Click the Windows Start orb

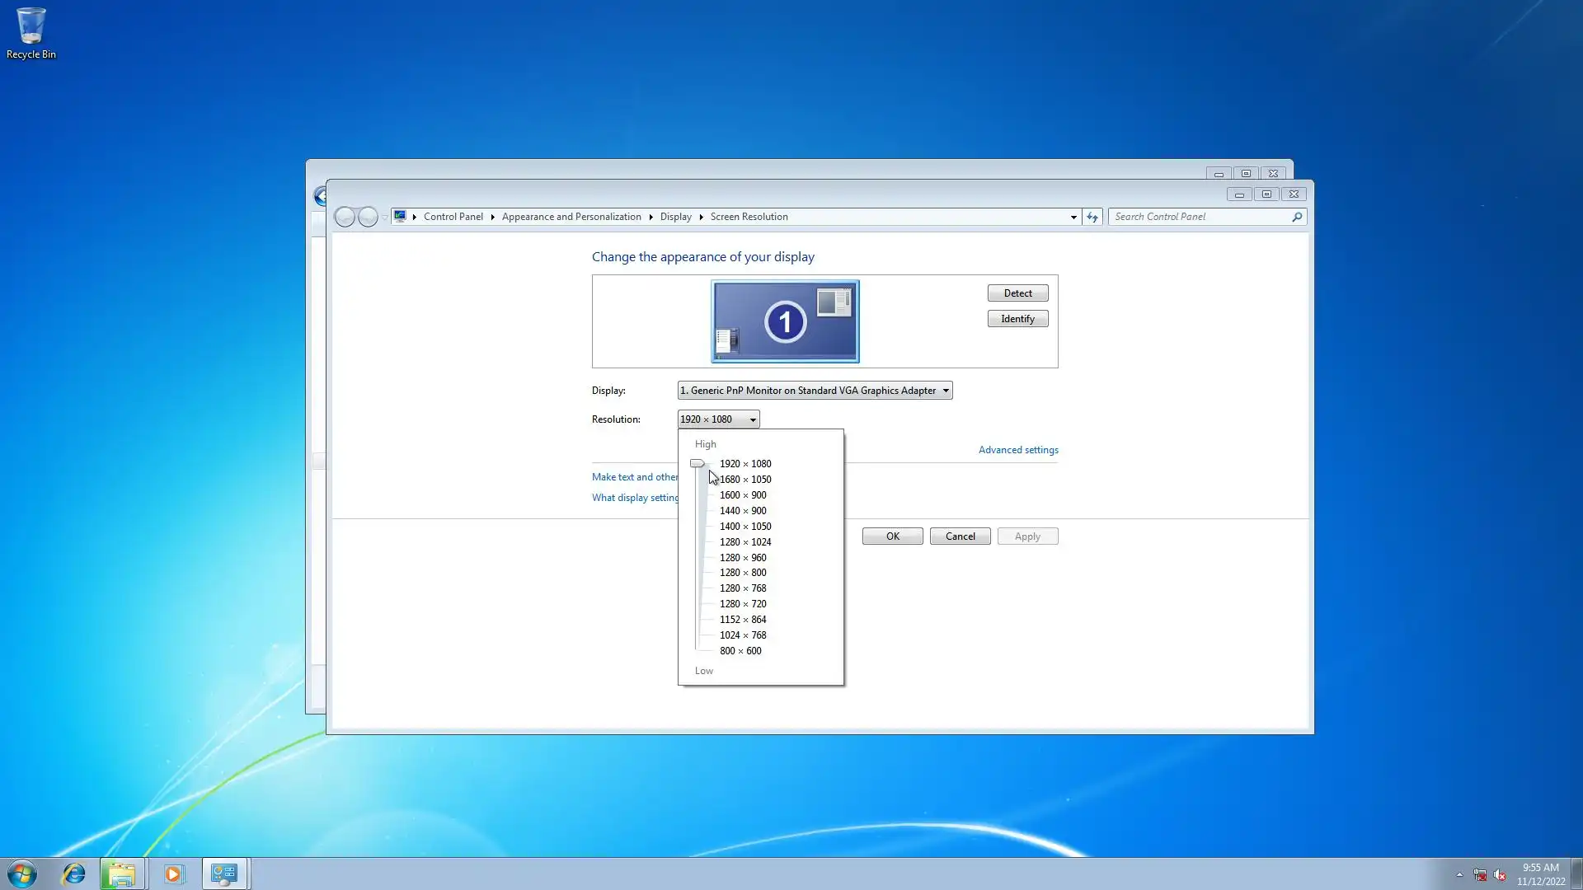tap(22, 874)
